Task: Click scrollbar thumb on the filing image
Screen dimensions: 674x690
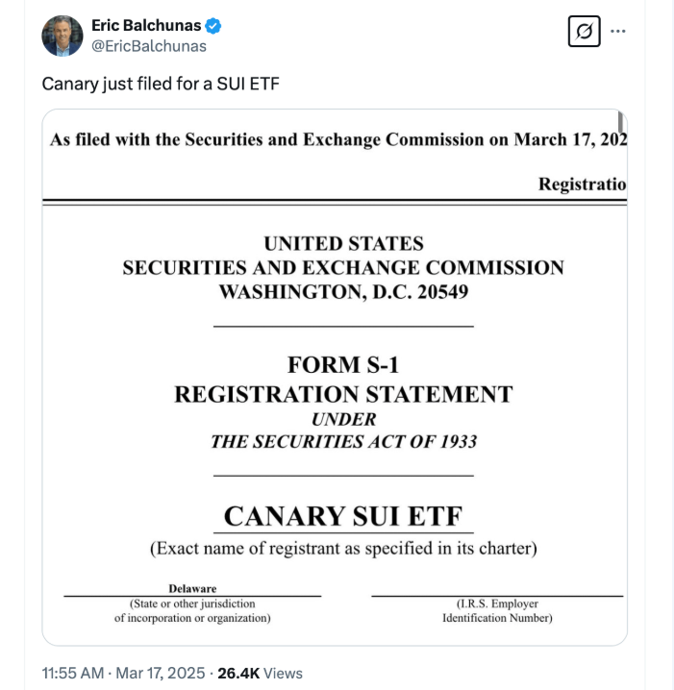Action: pos(620,122)
